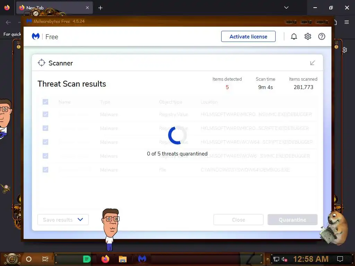
Task: Open Malwarebytes from the taskbar
Action: pos(142,259)
